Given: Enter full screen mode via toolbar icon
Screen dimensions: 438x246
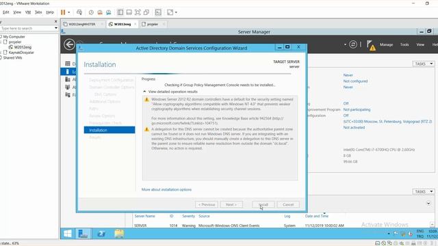Looking at the screenshot, I should [x=138, y=12].
